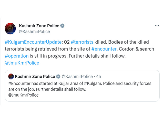Click the 4h timestamp in quoted tweet
Screen dimensions: 164x123
tap(98, 76)
